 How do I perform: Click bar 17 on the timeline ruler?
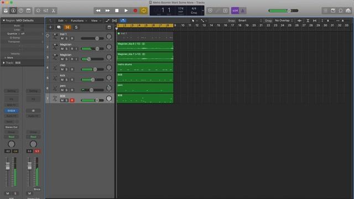[x=232, y=25]
